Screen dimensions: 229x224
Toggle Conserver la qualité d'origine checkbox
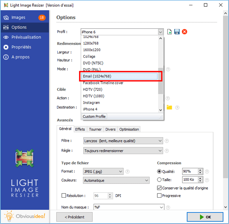point(159,188)
